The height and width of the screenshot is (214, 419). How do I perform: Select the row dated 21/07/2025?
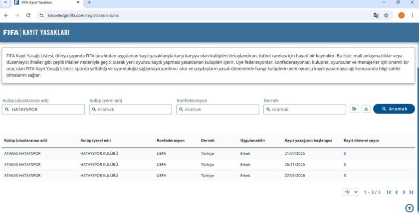[x=209, y=154]
